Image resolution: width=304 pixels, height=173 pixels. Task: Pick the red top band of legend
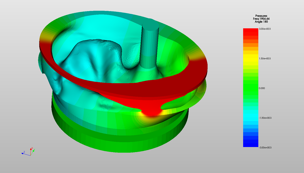(251, 31)
